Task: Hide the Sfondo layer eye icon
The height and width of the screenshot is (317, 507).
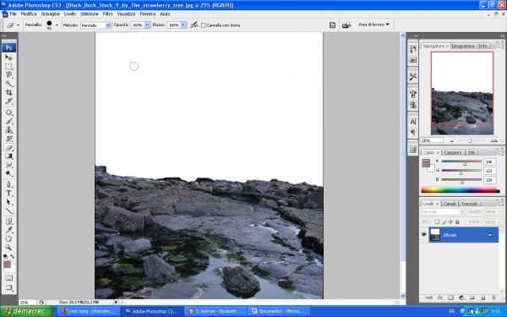Action: click(x=424, y=235)
